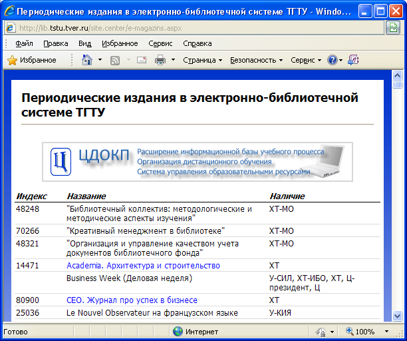Open the Справка menu

click(198, 43)
